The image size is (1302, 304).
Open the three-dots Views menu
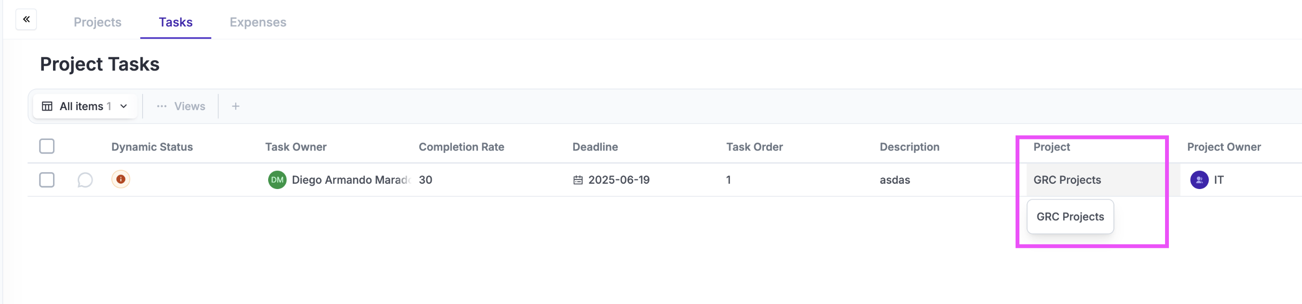point(181,106)
